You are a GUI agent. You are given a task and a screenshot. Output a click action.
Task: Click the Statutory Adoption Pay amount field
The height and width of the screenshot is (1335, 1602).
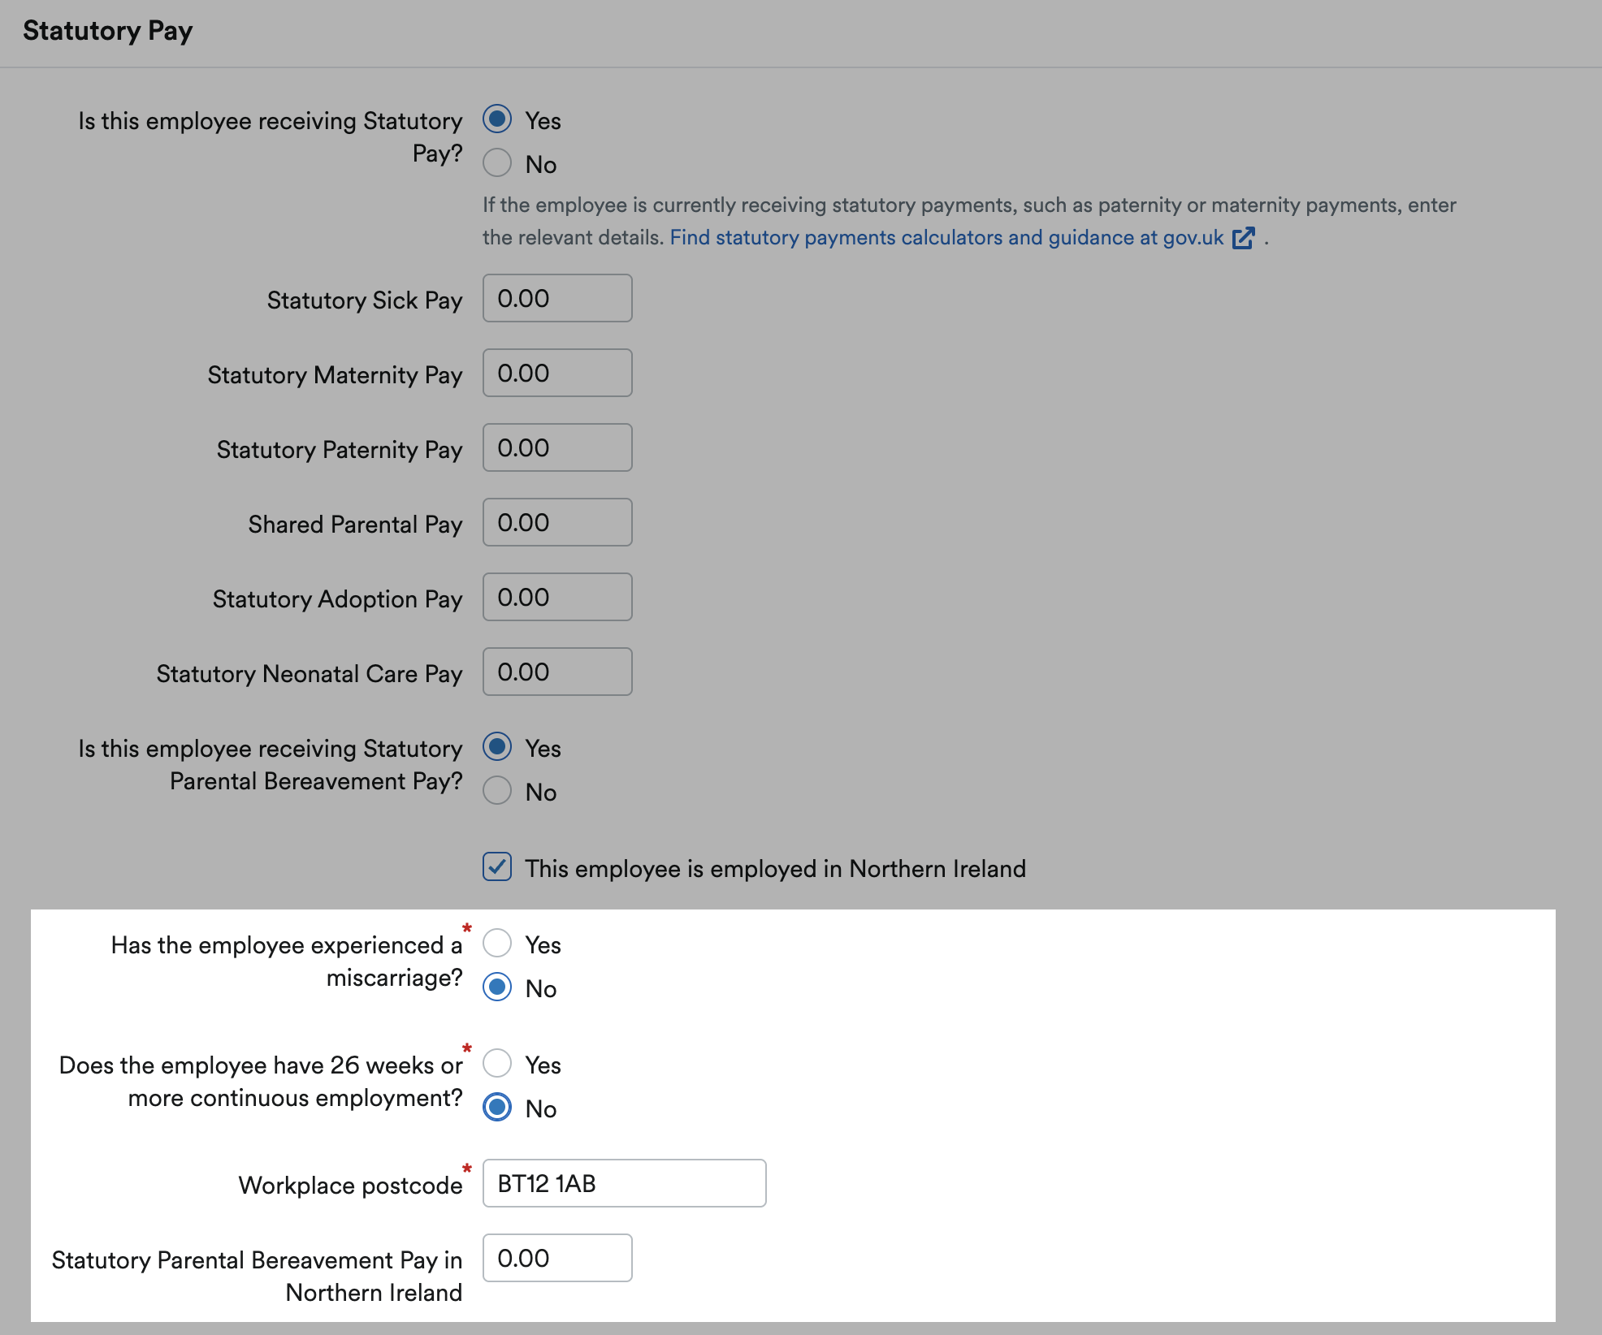click(557, 597)
